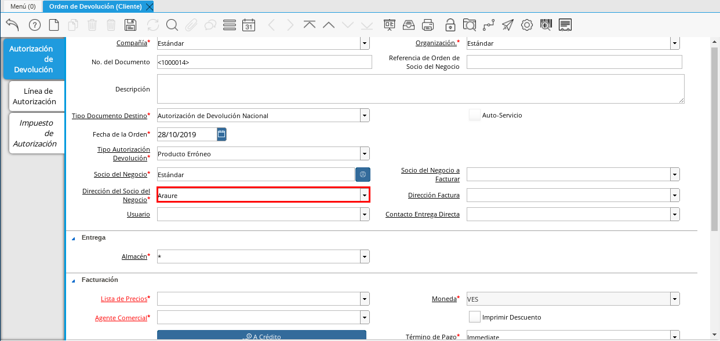The height and width of the screenshot is (341, 720).
Task: Click the undo changes arrow icon
Action: pos(12,25)
